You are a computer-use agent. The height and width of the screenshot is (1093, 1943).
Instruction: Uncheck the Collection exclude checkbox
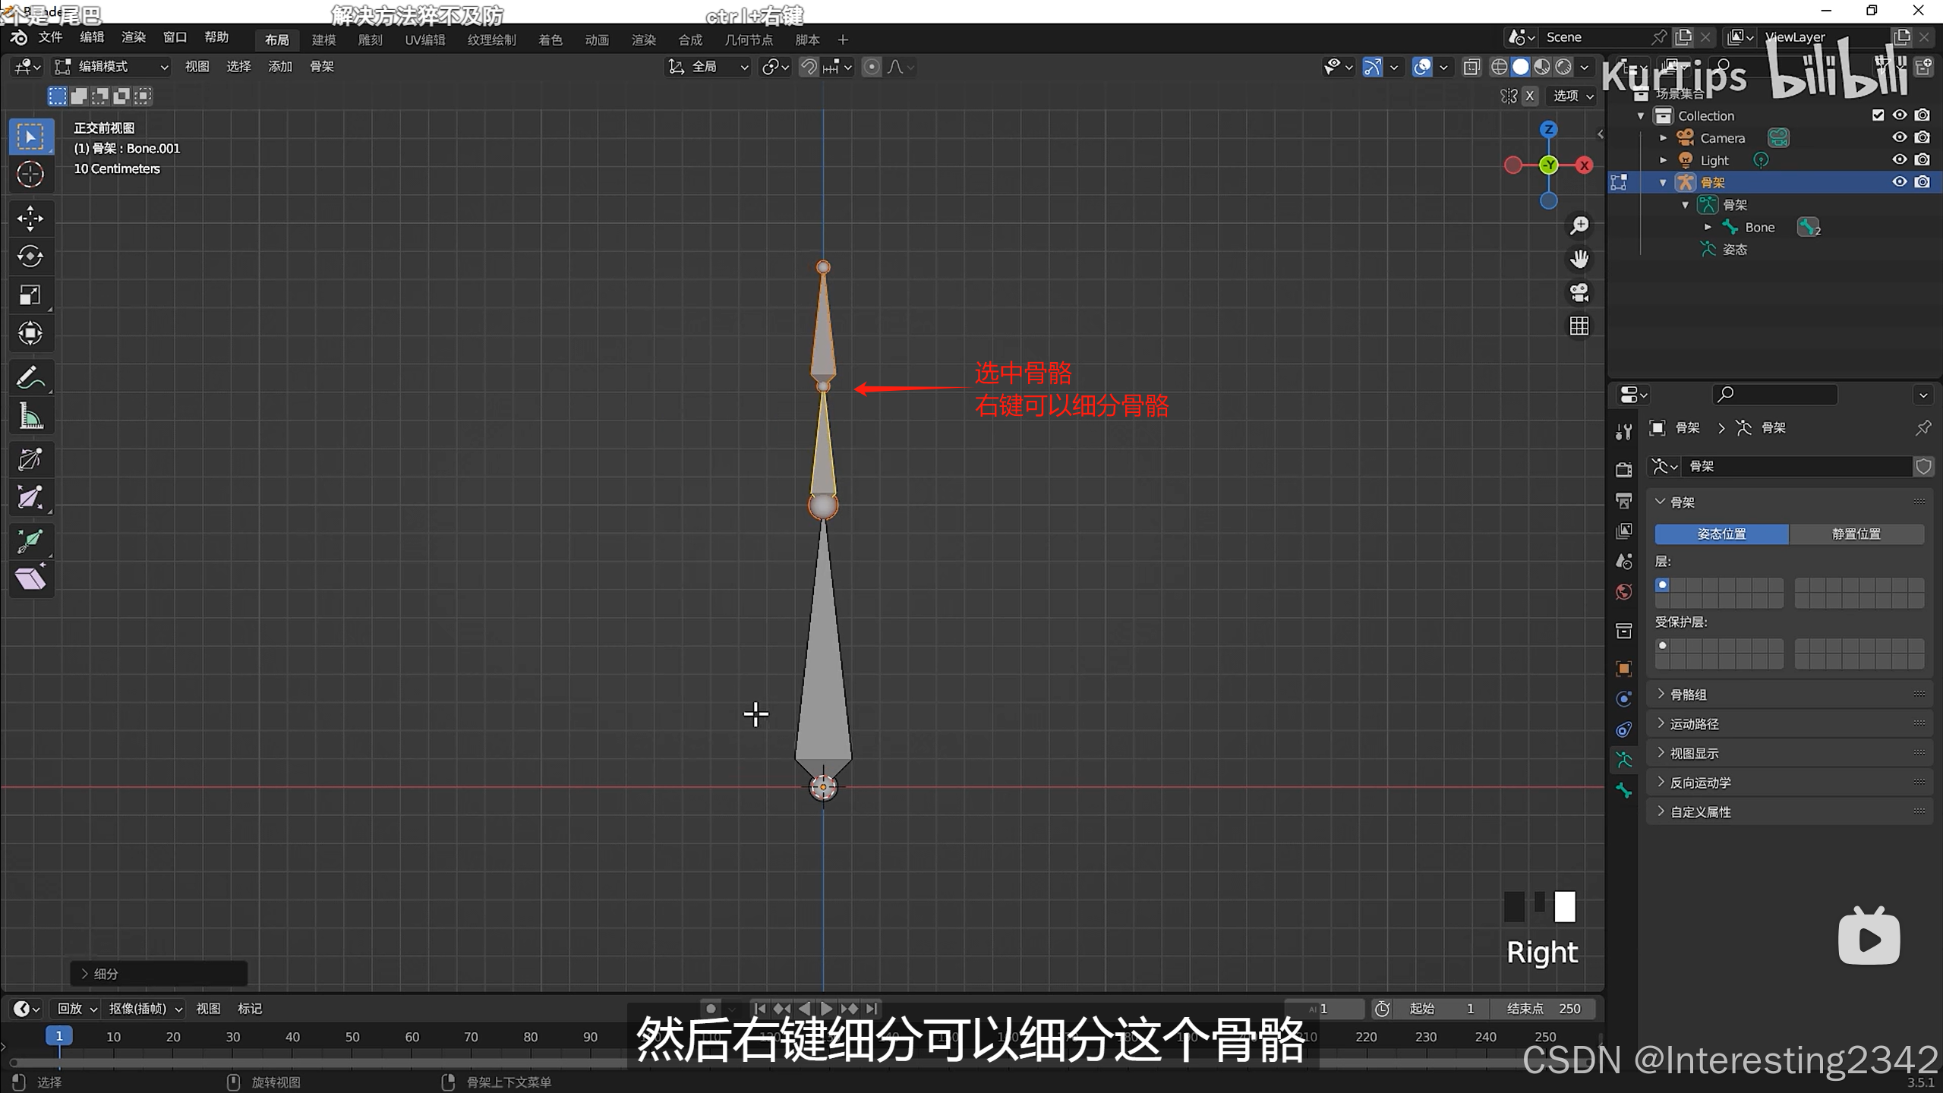(1878, 115)
